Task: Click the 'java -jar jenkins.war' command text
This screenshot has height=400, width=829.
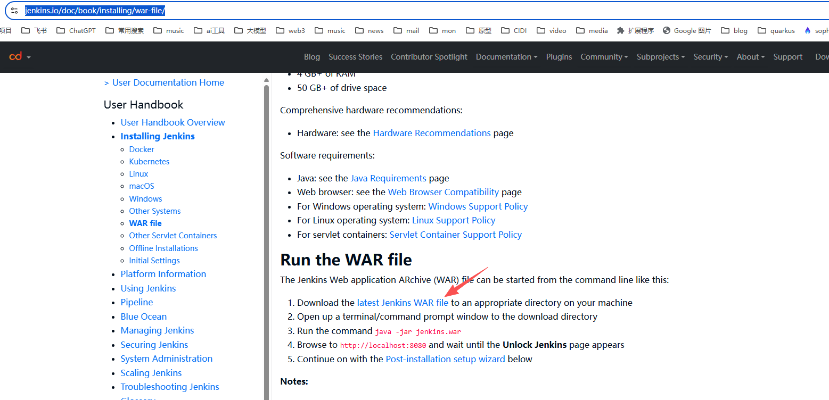Action: click(x=418, y=331)
